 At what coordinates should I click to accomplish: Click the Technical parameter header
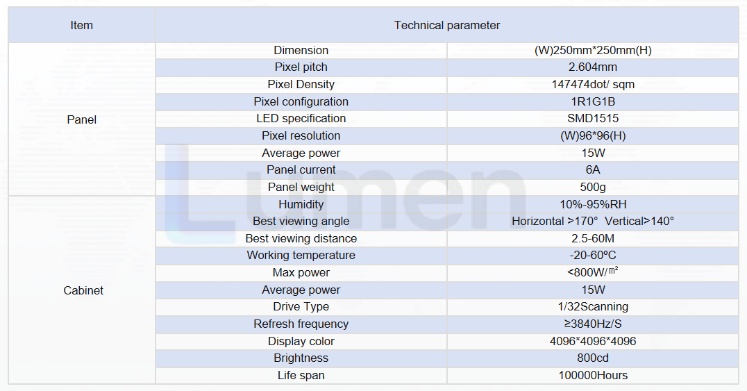tap(447, 25)
